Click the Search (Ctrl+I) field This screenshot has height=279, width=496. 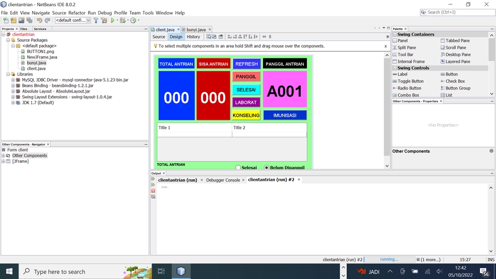[x=457, y=12]
